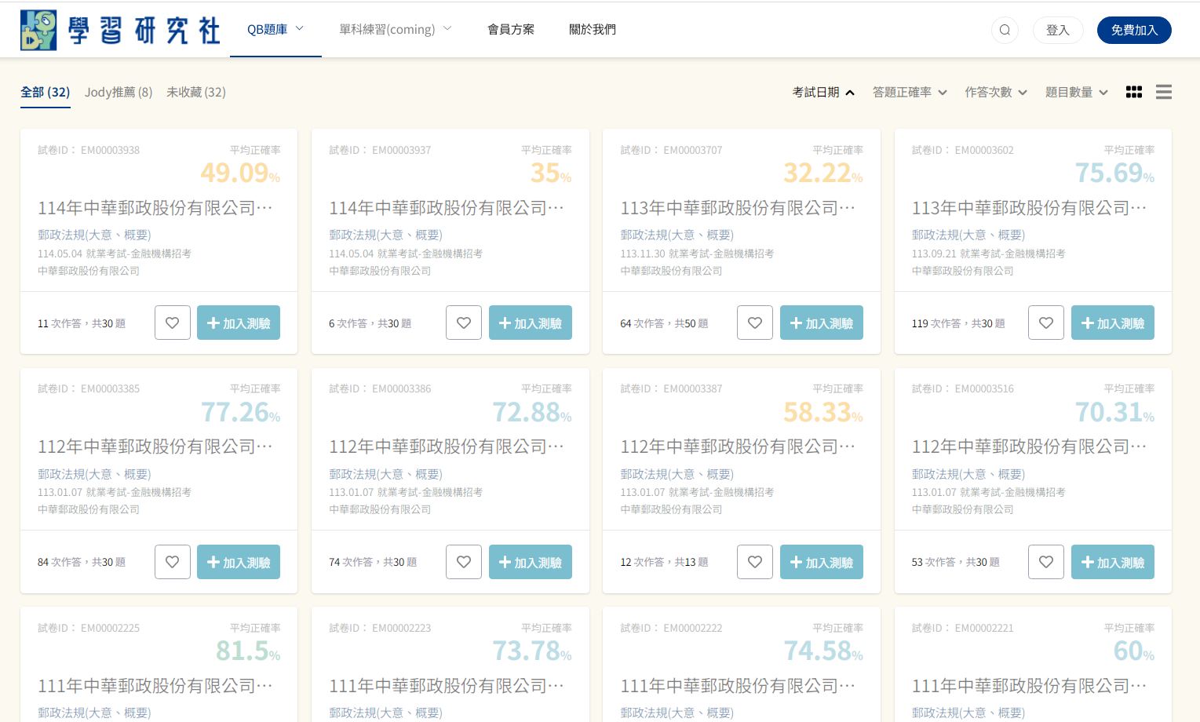Select the Jody推薦 (8) tab
1200x722 pixels.
[x=119, y=92]
